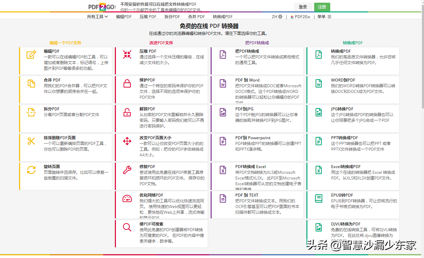This screenshot has height=258, width=424.
Task: Click the PDF 到 TEXT document icon
Action: [223, 199]
